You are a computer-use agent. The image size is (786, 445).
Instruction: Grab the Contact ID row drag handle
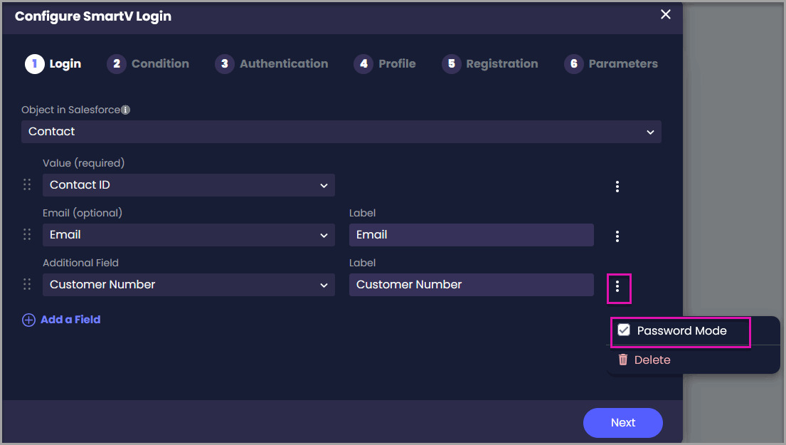(27, 184)
